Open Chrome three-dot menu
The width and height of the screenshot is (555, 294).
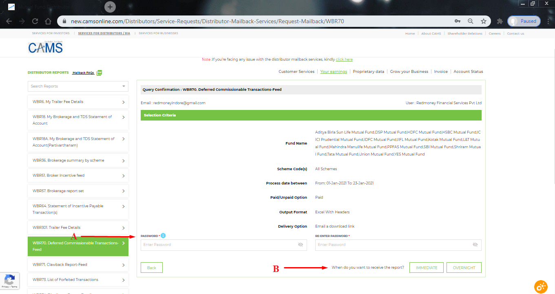pos(548,21)
